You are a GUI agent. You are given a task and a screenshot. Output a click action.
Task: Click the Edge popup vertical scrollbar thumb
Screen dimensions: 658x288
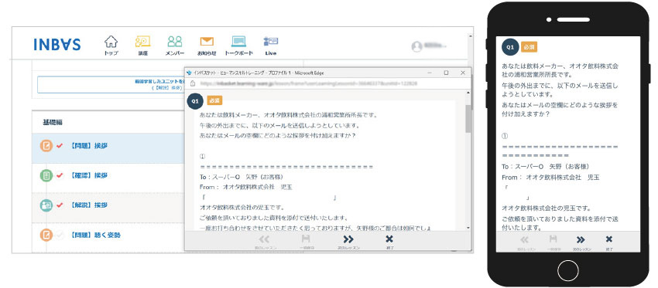[x=468, y=118]
